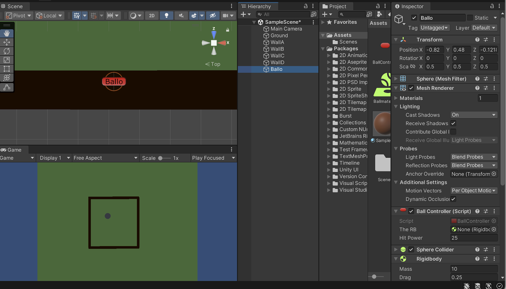The image size is (506, 289).
Task: Open draw mode shading icon
Action: (x=133, y=16)
